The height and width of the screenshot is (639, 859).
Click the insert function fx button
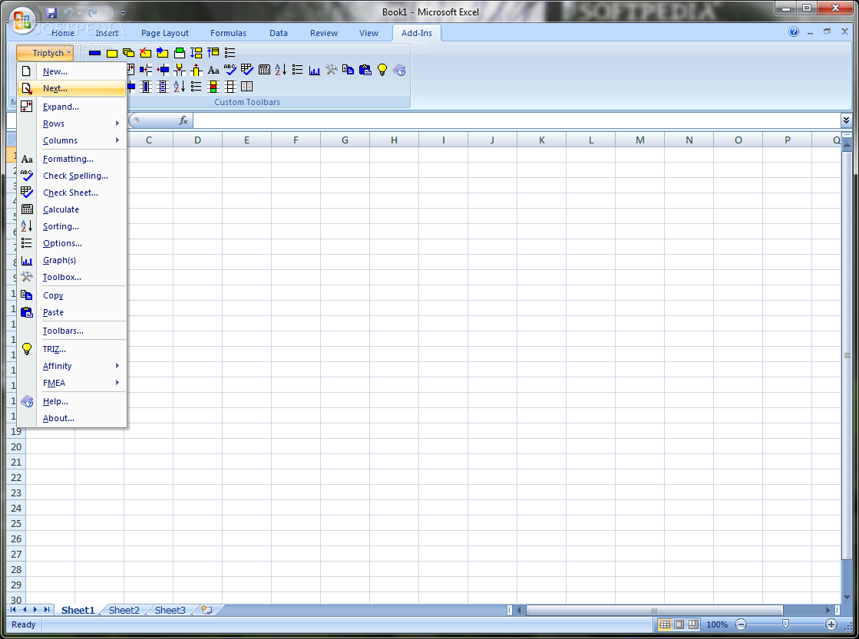point(183,120)
